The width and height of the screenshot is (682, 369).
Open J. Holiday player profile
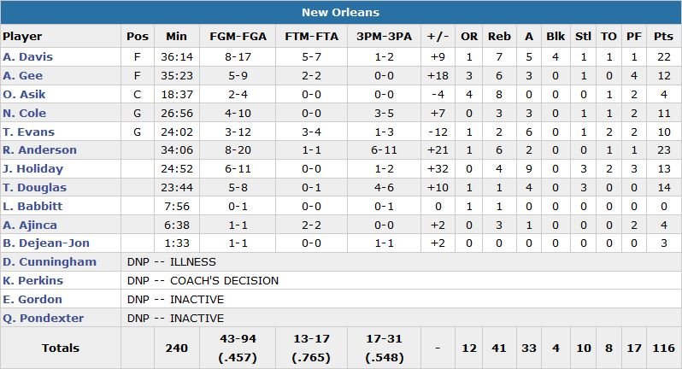click(33, 169)
